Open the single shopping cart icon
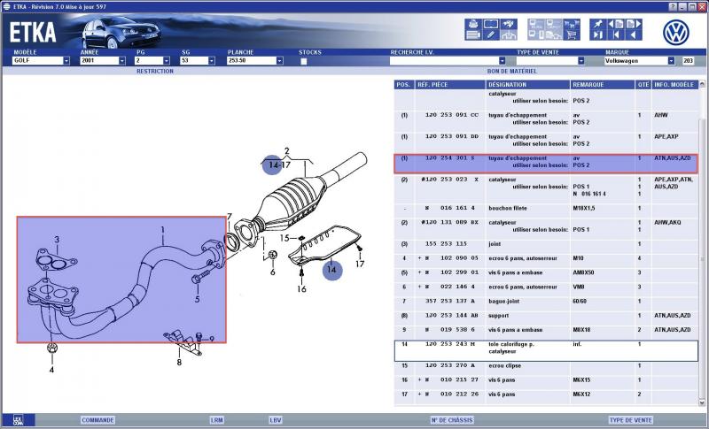709x429 pixels. point(571,35)
